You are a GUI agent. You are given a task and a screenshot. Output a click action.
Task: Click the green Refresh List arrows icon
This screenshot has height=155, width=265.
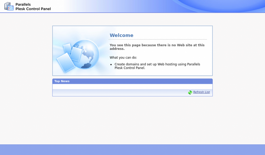click(190, 92)
